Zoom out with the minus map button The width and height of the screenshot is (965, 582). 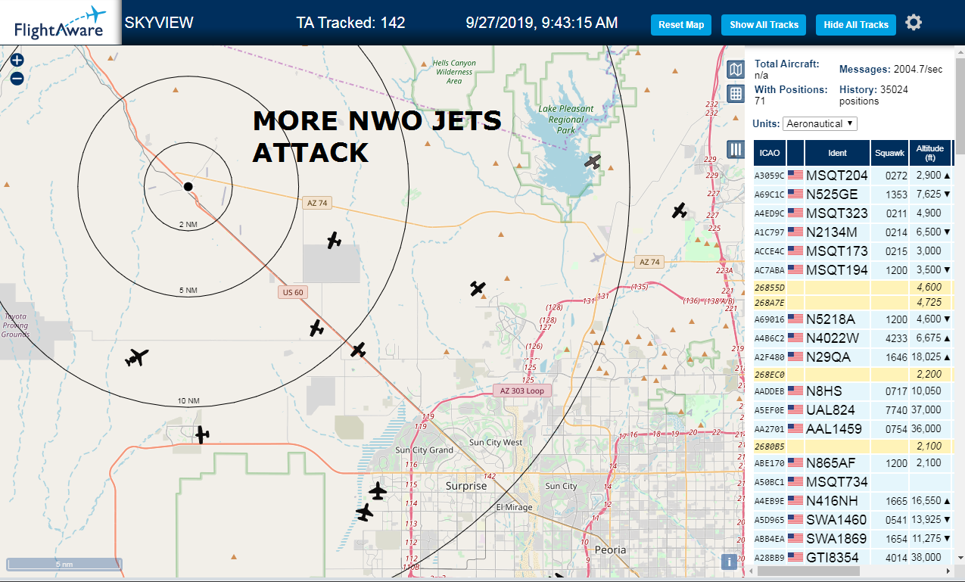pos(17,78)
